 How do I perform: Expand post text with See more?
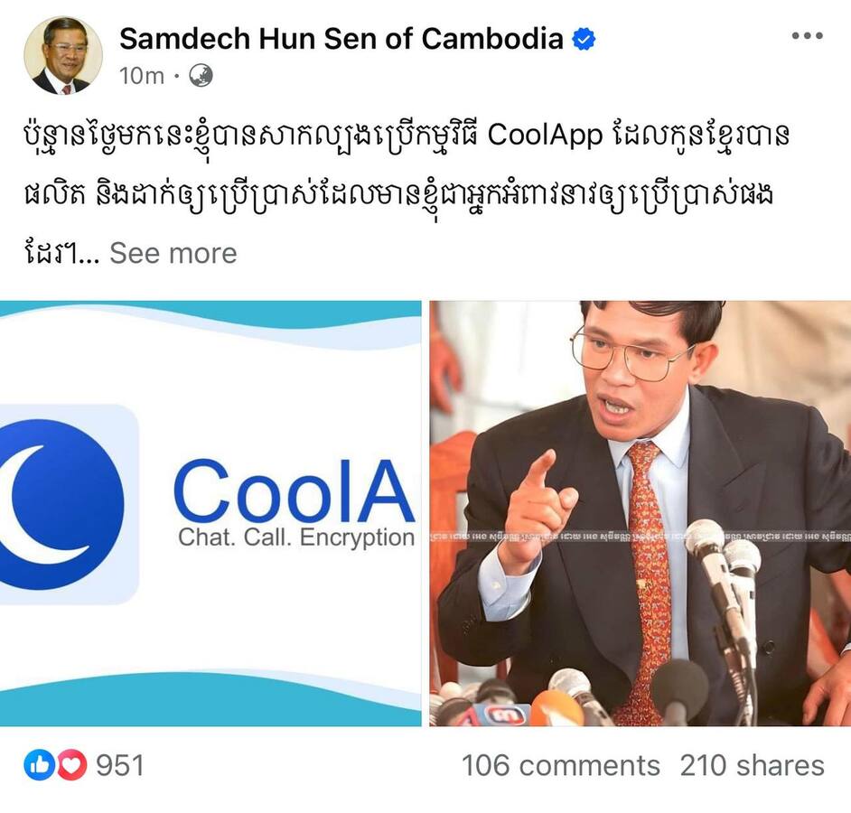173,253
